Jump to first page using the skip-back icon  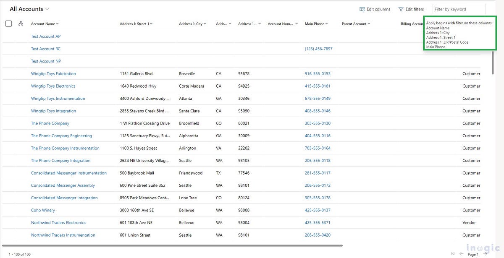tap(453, 253)
